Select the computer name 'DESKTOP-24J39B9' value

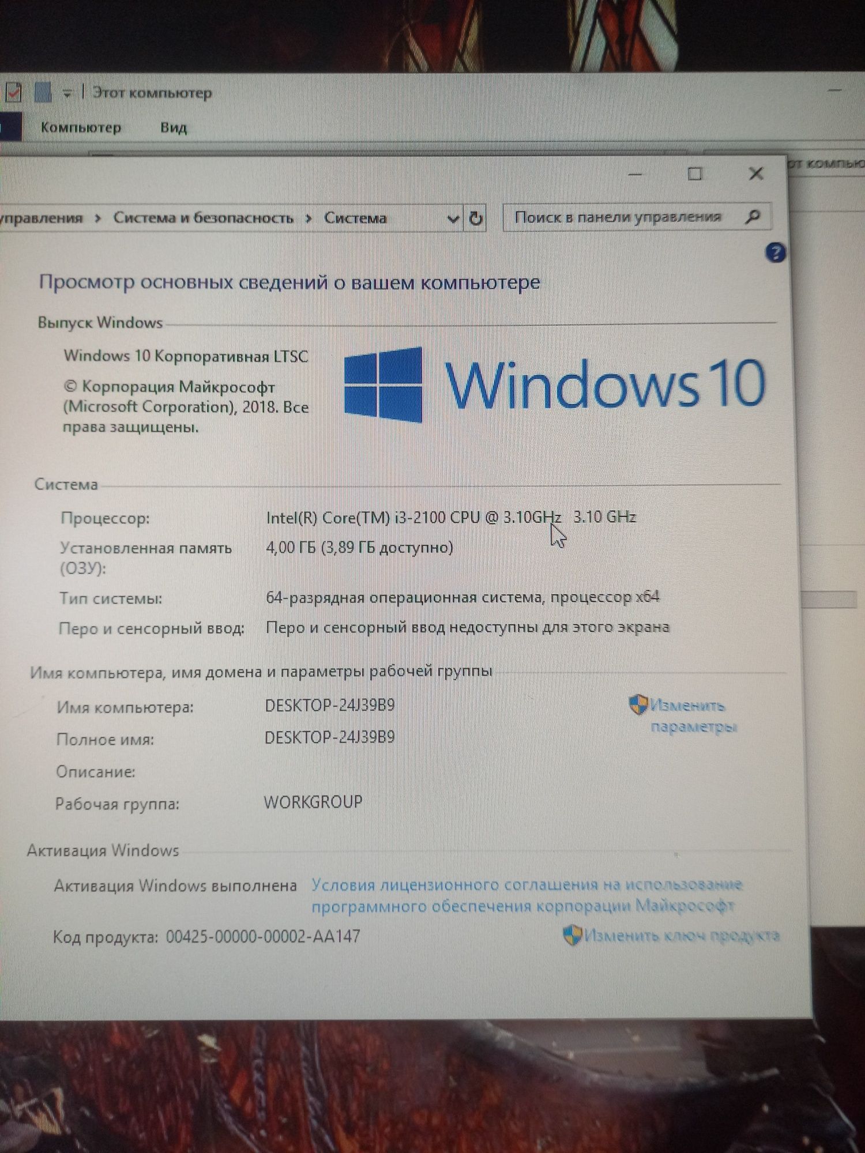(329, 705)
